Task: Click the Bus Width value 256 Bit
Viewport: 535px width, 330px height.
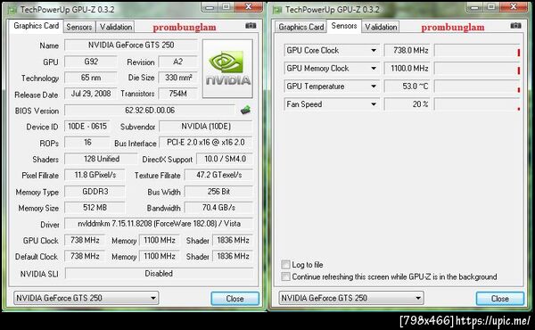Action: (x=218, y=192)
